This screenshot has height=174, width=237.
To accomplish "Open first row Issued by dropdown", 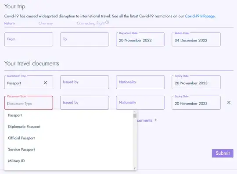I will click(85, 82).
